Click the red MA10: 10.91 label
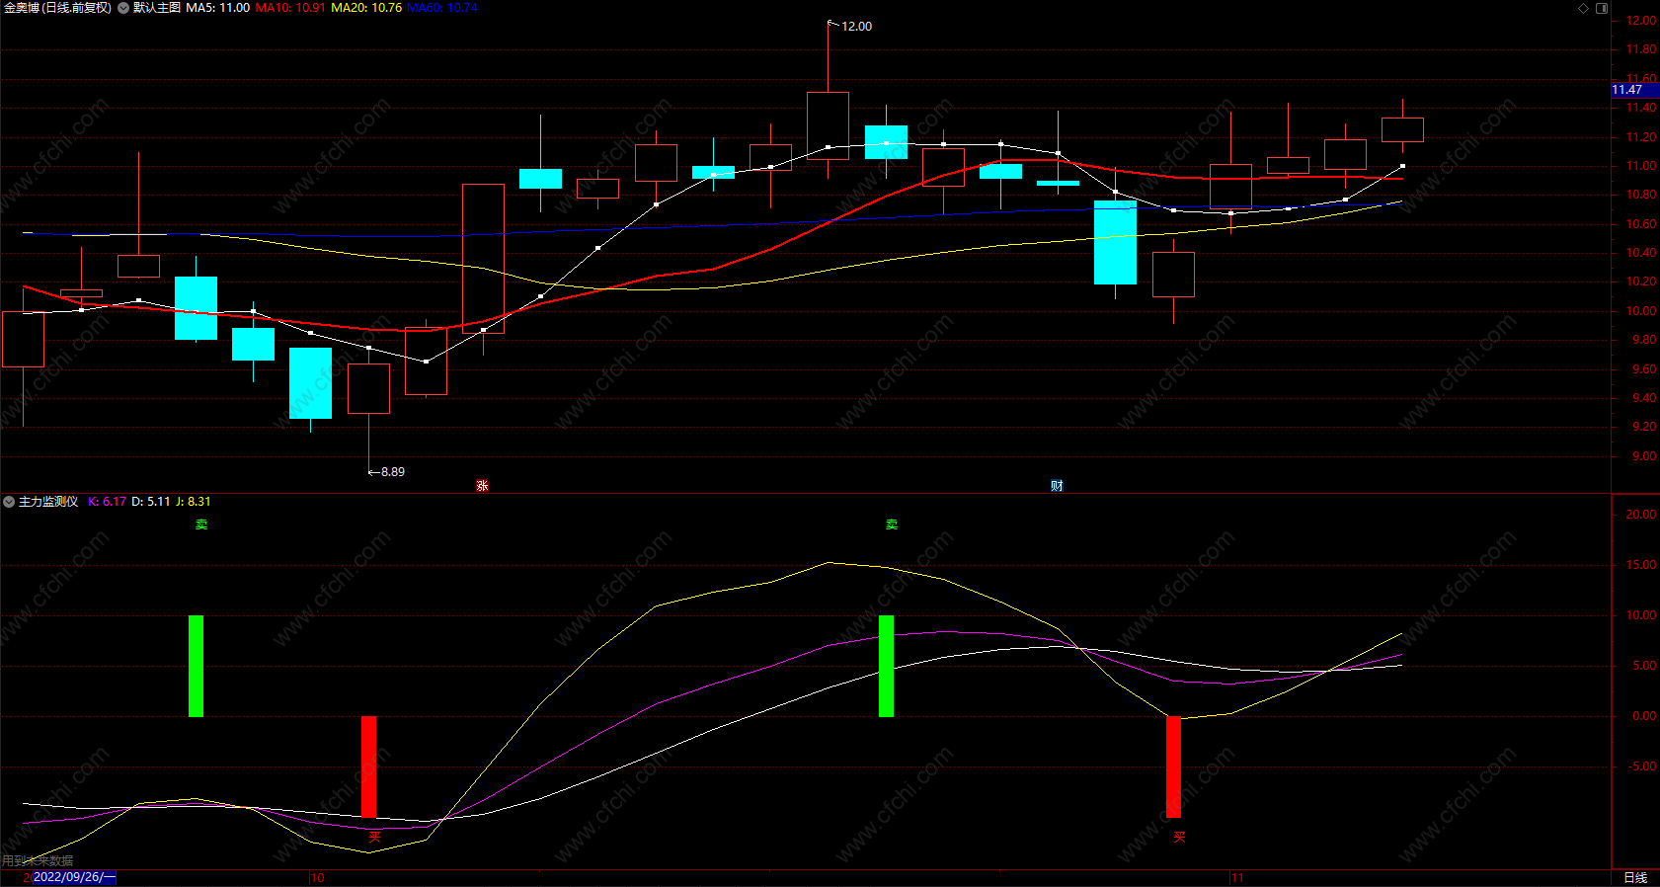The width and height of the screenshot is (1660, 887). point(290,8)
